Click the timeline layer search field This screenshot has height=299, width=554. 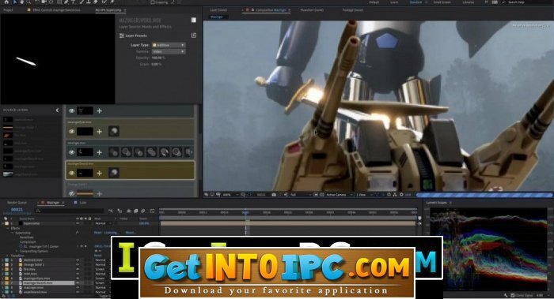tap(70, 211)
